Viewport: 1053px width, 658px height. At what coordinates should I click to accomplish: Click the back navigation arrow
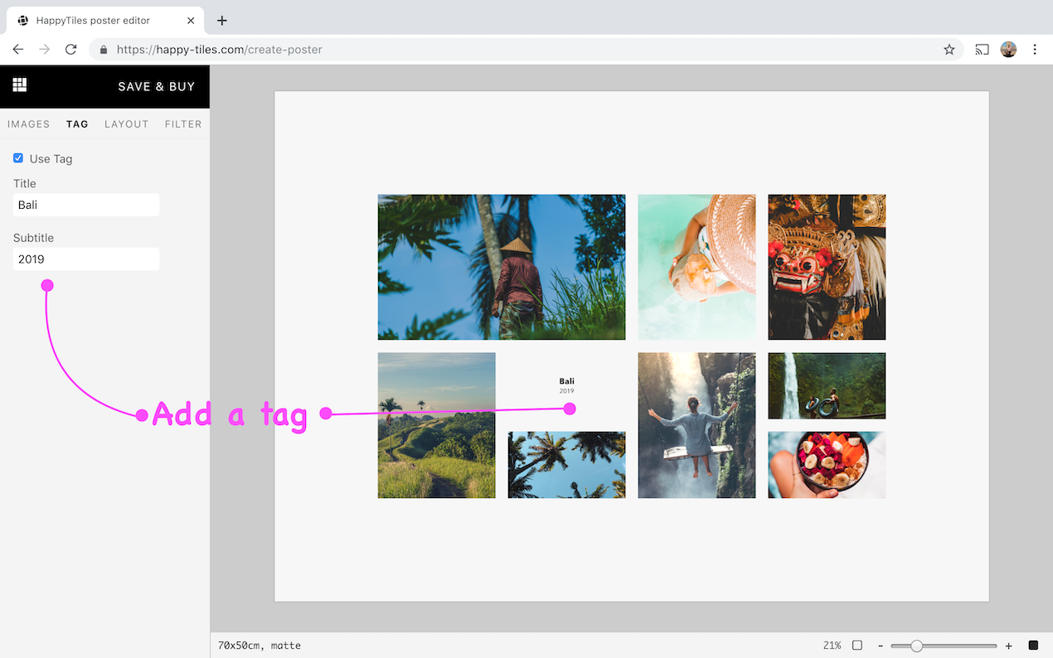[17, 50]
